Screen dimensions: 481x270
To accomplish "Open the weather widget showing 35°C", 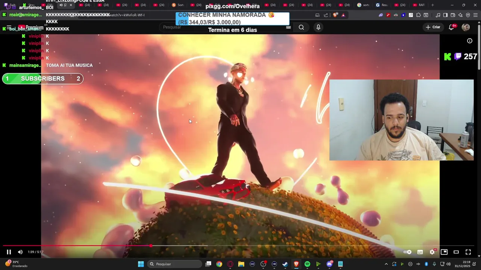I will 17,264.
